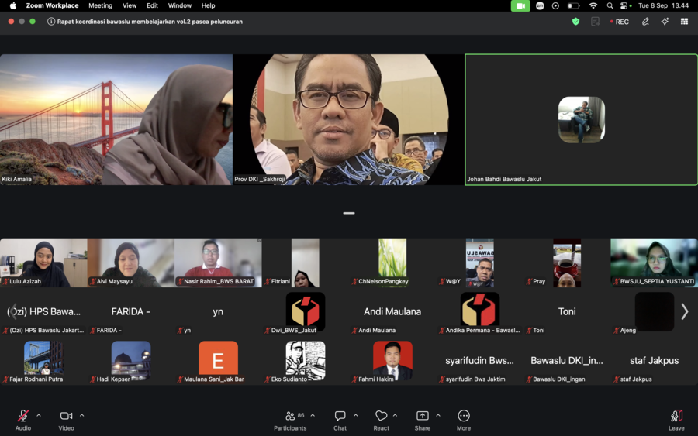Expand reactions options arrow

tap(395, 416)
